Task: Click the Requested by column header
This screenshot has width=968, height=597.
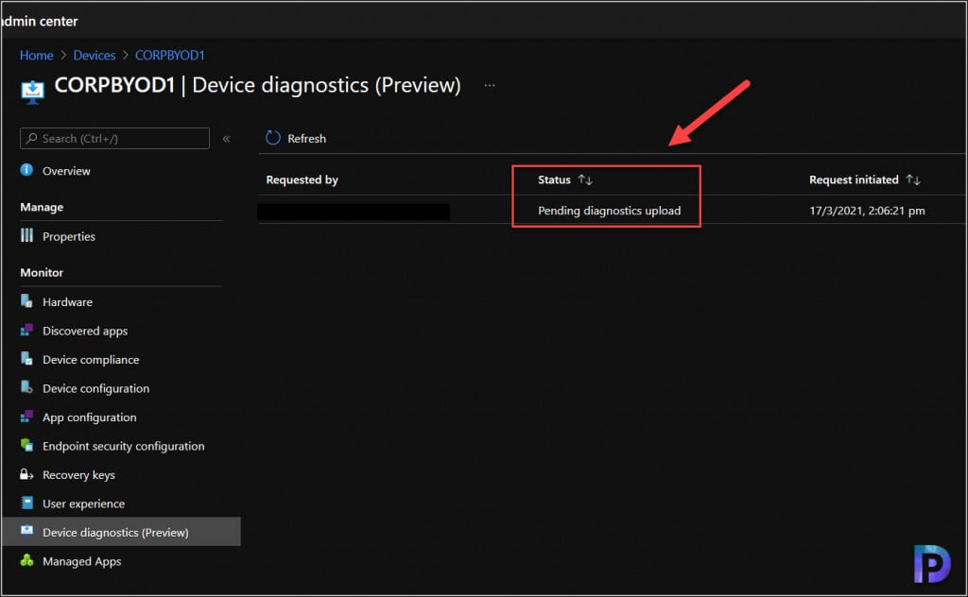Action: click(x=302, y=179)
